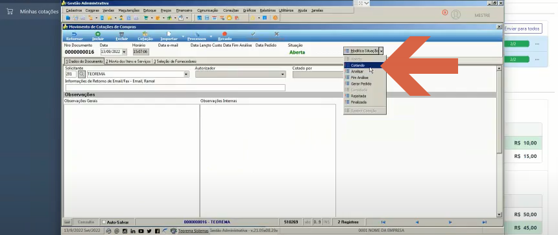Click the Solicitante code field 201
This screenshot has width=558, height=235.
[x=71, y=74]
